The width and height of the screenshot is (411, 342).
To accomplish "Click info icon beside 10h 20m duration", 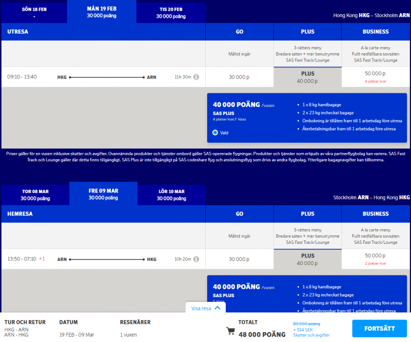I will click(196, 259).
